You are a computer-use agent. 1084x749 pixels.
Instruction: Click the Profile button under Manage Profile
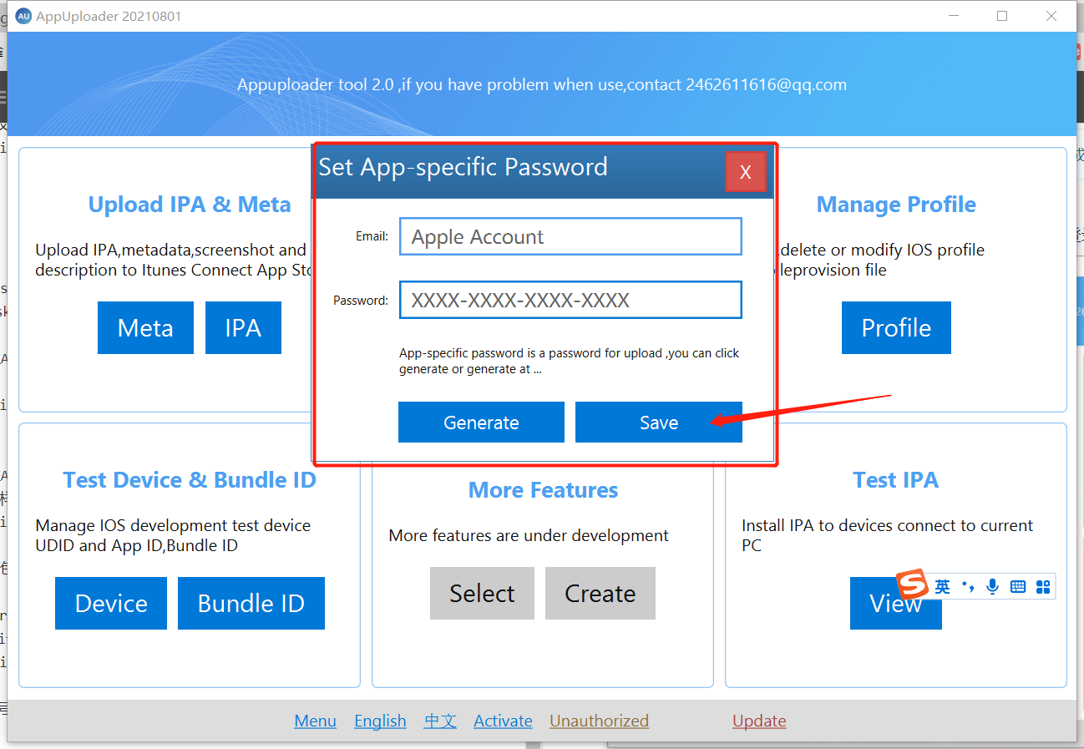tap(895, 327)
